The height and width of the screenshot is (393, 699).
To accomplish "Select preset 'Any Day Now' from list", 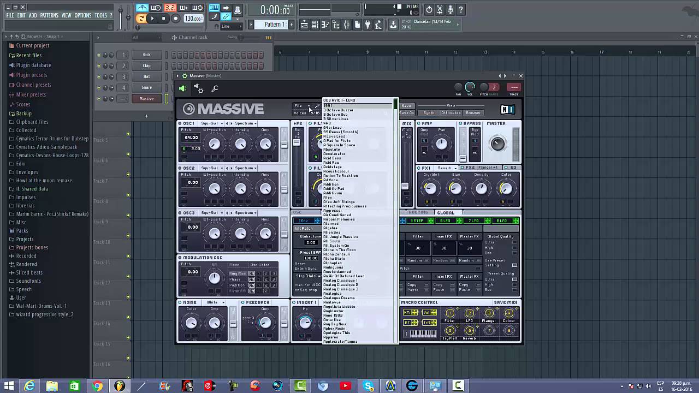I will click(335, 324).
